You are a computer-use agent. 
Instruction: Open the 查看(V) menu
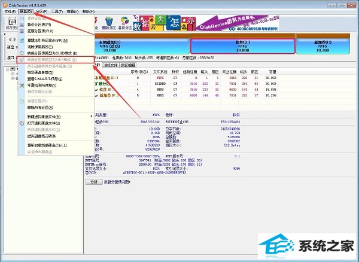click(72, 11)
